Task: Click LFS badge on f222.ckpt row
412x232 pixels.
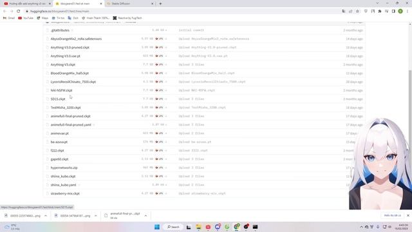Action: pyautogui.click(x=159, y=150)
